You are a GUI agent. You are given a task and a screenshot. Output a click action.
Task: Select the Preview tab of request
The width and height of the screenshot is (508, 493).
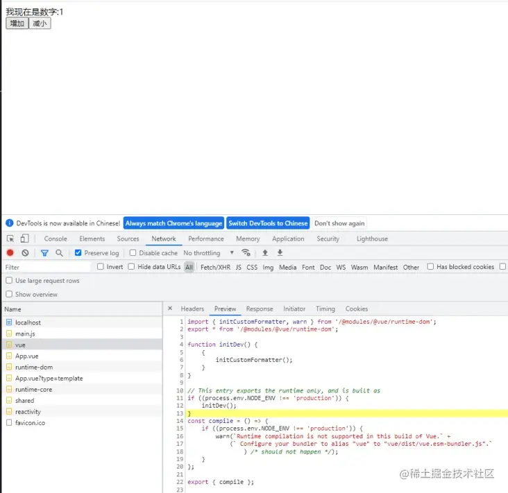[225, 309]
